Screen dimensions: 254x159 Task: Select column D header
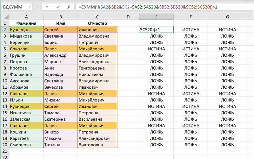point(128,17)
